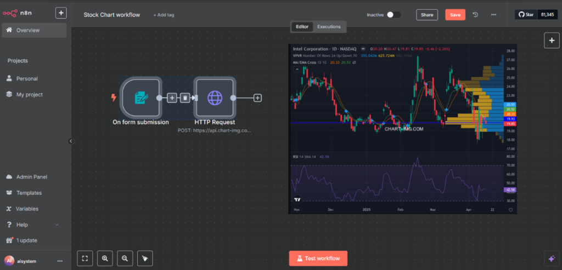Select the On form submission node
The height and width of the screenshot is (270, 562).
point(140,97)
